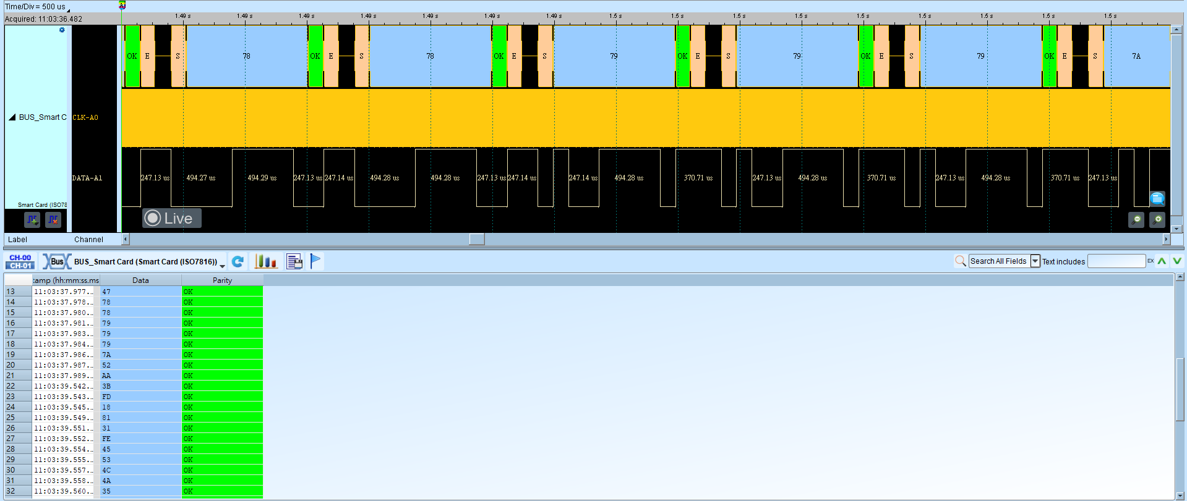Click the waveform scroll left arrow
The width and height of the screenshot is (1187, 501).
pyautogui.click(x=126, y=239)
